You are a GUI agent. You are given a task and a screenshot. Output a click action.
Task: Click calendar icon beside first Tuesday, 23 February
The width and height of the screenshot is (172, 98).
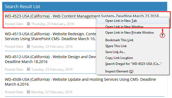[28, 46]
